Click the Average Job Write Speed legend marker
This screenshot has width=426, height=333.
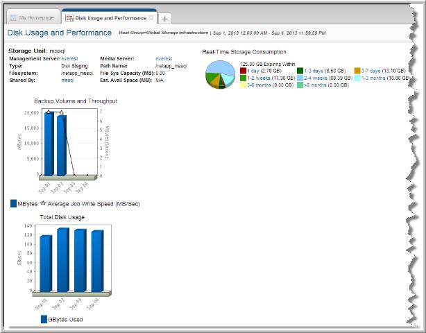(x=43, y=203)
